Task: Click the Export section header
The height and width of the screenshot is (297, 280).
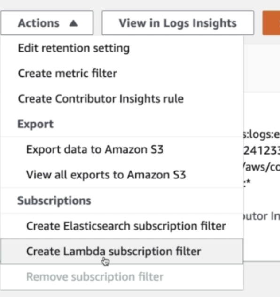Action: (36, 124)
